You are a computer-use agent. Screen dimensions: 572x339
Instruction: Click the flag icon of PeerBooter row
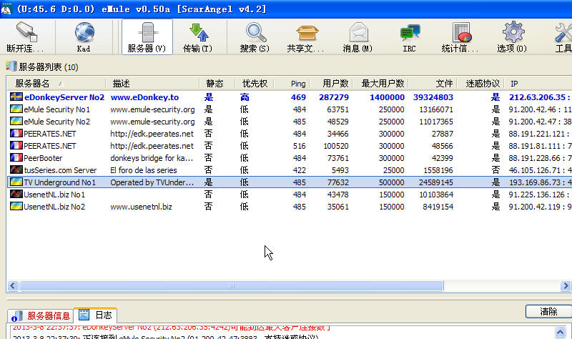[x=16, y=157]
